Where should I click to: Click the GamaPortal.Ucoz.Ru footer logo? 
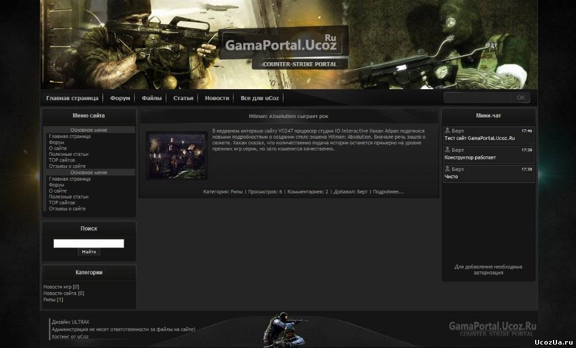coord(492,328)
